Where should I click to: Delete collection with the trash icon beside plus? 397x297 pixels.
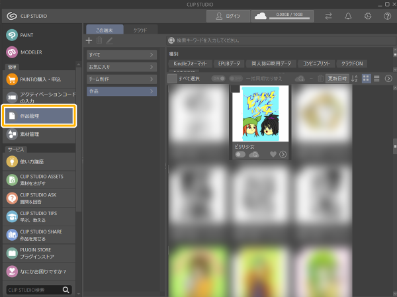coord(99,40)
